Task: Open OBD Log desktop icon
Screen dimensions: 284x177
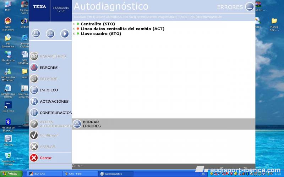Action: point(8,140)
